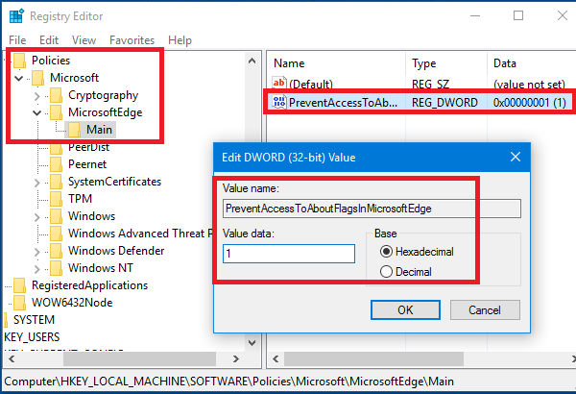This screenshot has width=576, height=394.
Task: Expand the Windows tree node
Action: 36,216
